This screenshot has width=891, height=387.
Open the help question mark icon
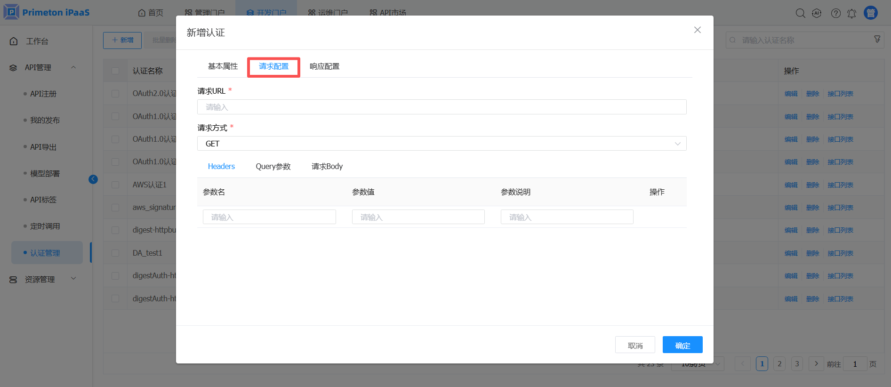(835, 13)
